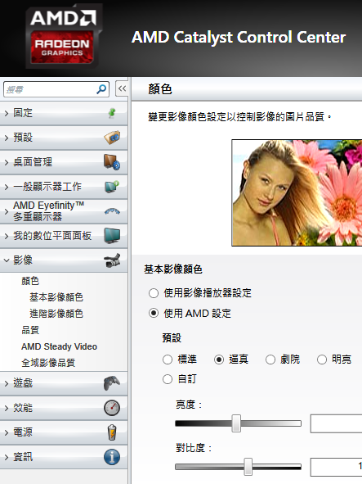Expand the 電源 section

tap(64, 432)
